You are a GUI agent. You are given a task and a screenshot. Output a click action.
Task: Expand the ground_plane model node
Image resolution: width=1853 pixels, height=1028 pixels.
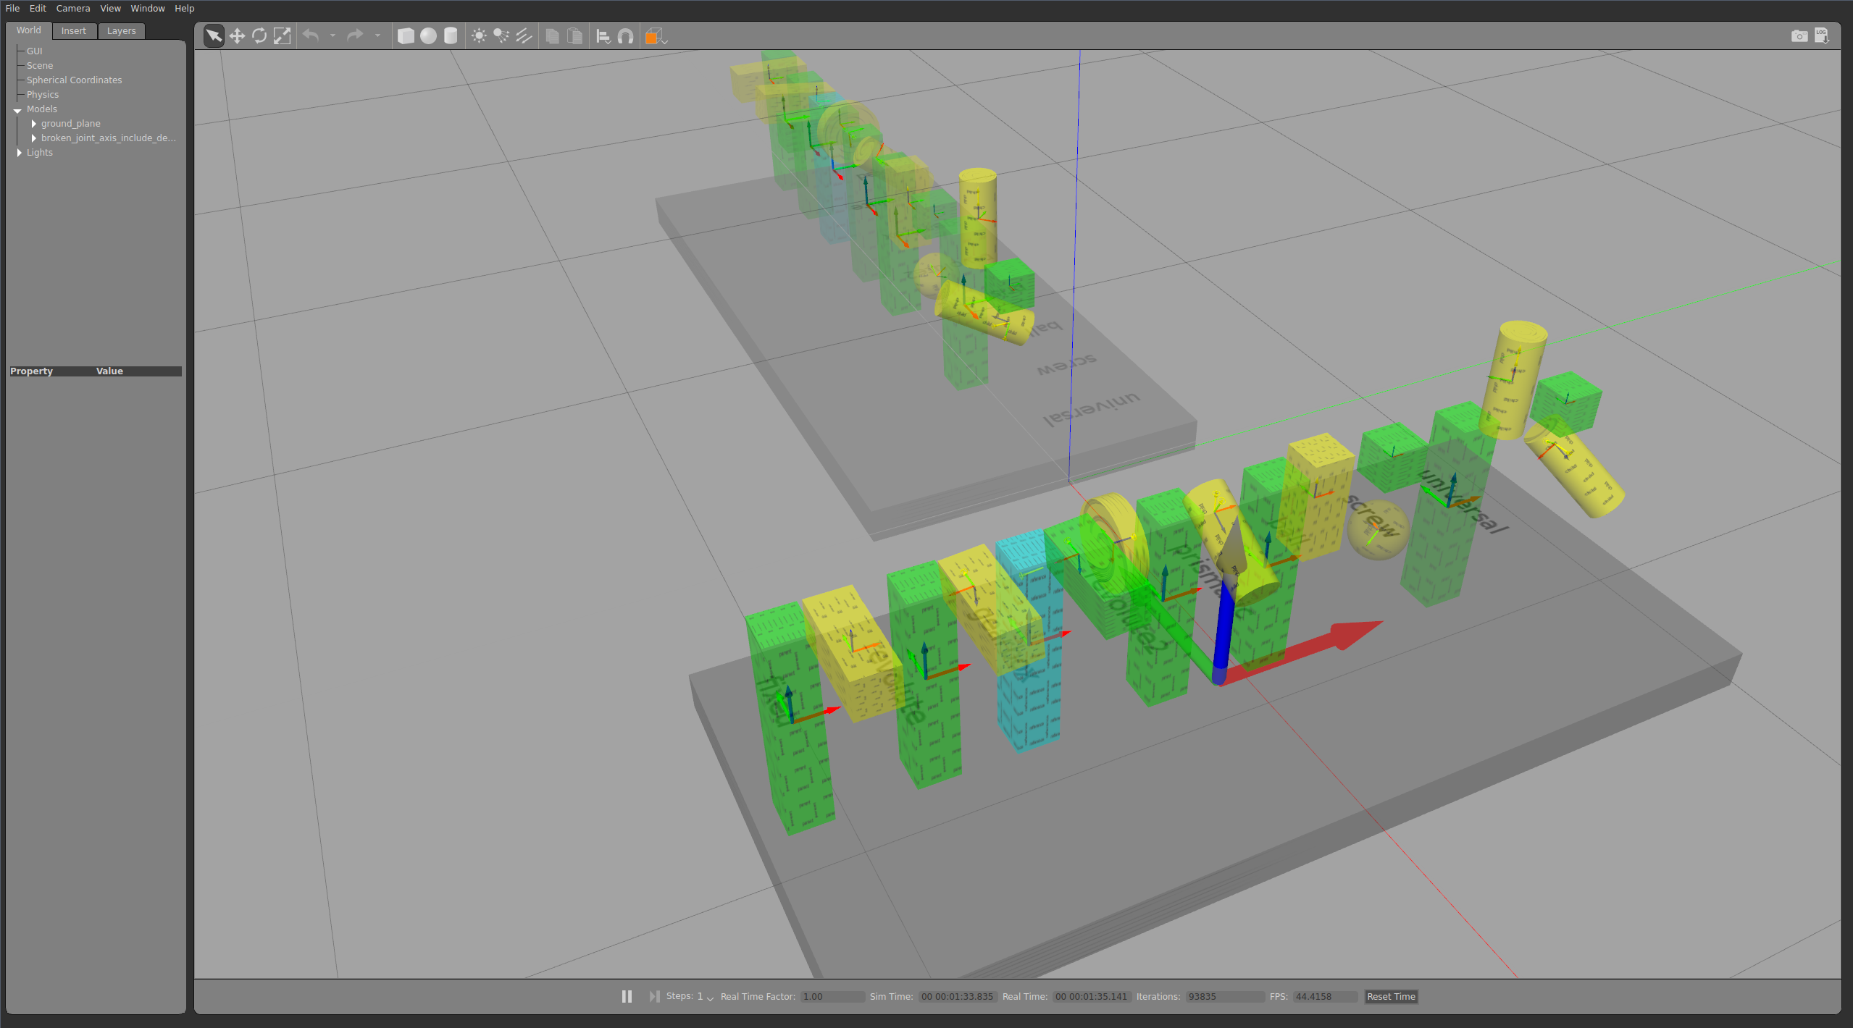pyautogui.click(x=33, y=124)
